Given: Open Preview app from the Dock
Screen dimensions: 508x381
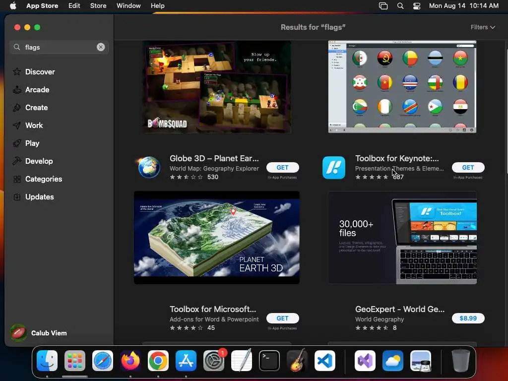Looking at the screenshot, I should pyautogui.click(x=421, y=361).
